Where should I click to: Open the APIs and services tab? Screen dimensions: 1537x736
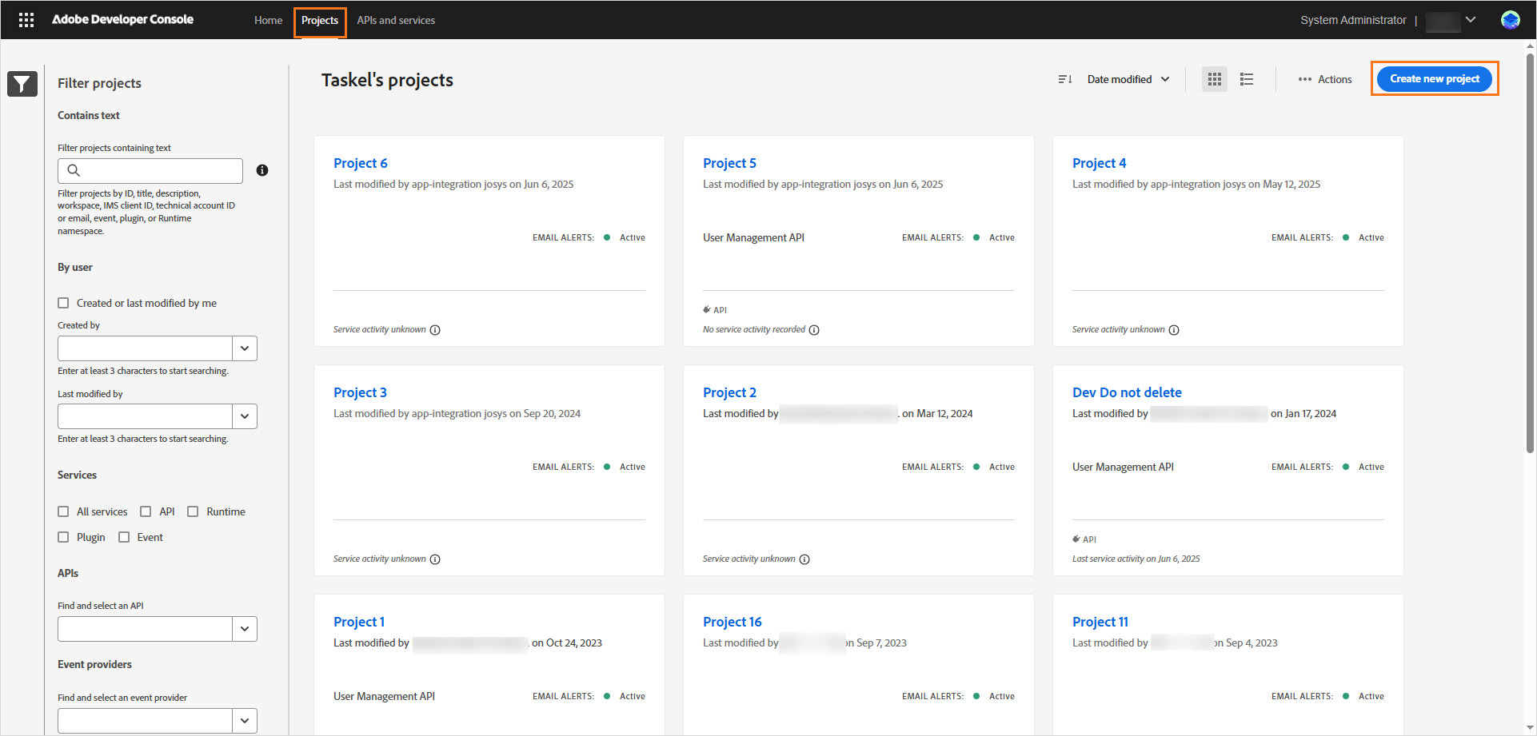point(396,20)
